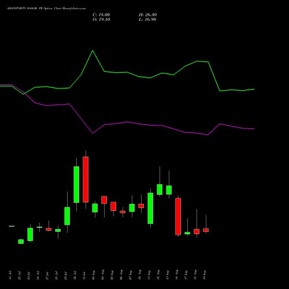The height and width of the screenshot is (289, 289).
Task: Click the open value O: 19.10
Action: [101, 20]
